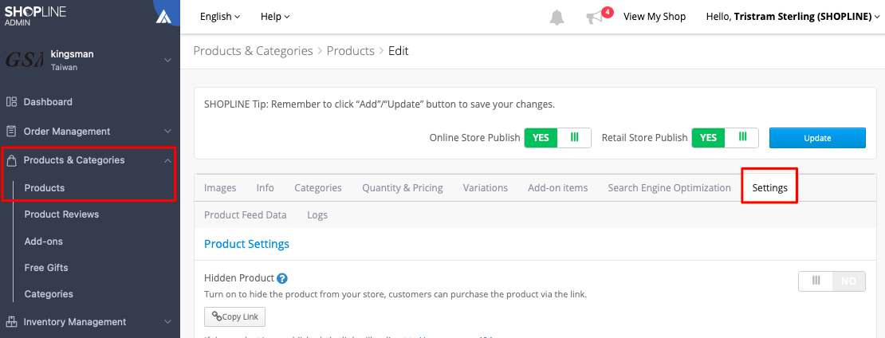The height and width of the screenshot is (338, 885).
Task: Expand the kingsman shop selector chevron
Action: (x=167, y=60)
